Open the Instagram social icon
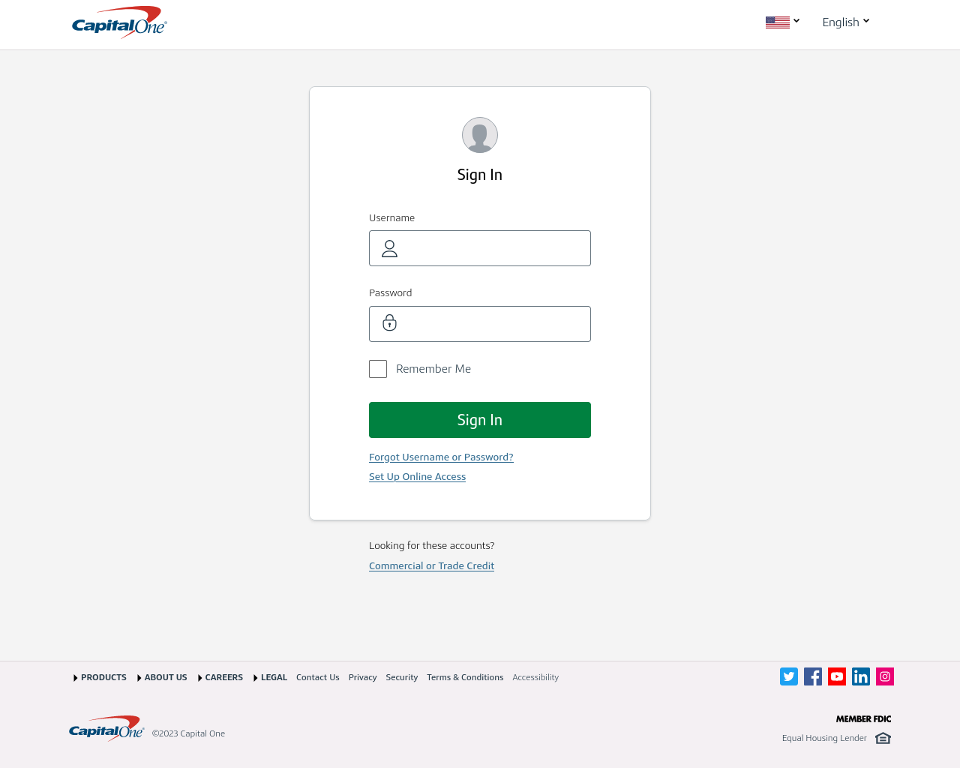 [885, 676]
